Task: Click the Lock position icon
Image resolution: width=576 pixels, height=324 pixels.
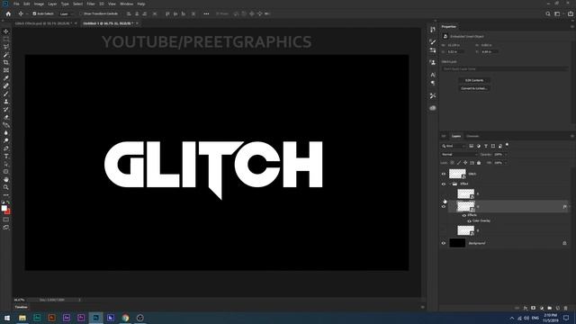Action: [465, 162]
